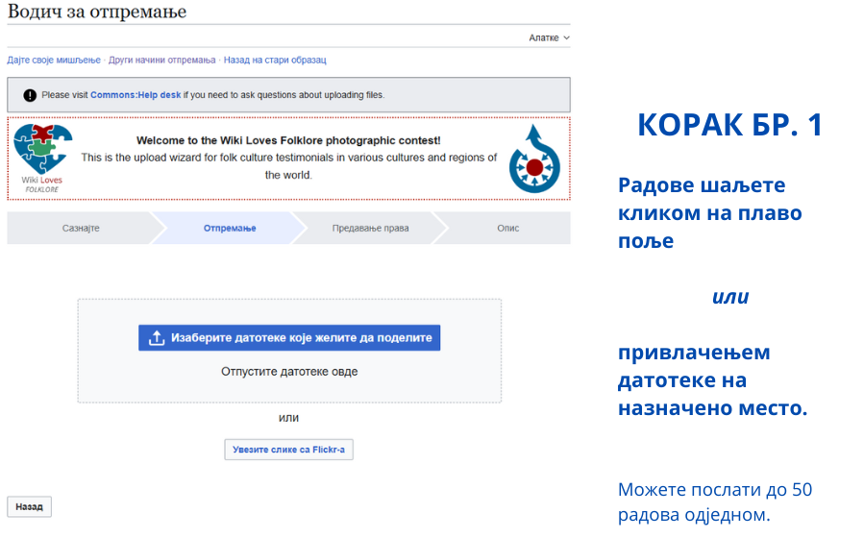Click the Wikimedia Commons logo
This screenshot has height=538, width=864.
pos(534,159)
